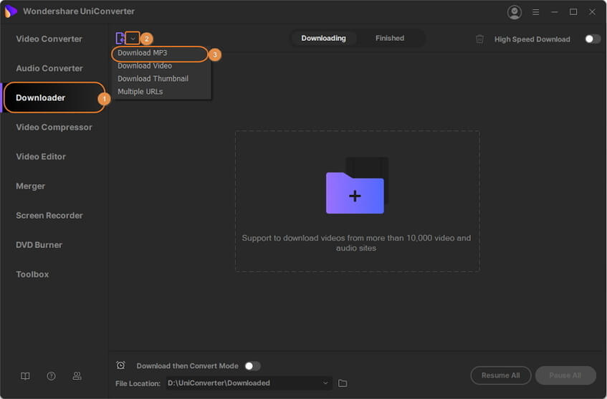The width and height of the screenshot is (607, 399).
Task: Click the help question mark icon
Action: (51, 376)
